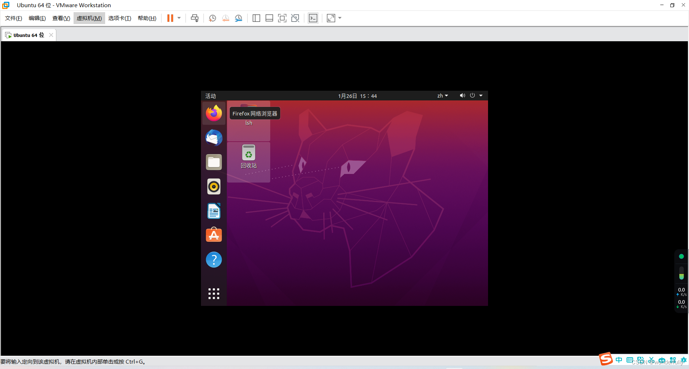Open the snapshot manager icon
This screenshot has height=369, width=689.
click(x=239, y=18)
